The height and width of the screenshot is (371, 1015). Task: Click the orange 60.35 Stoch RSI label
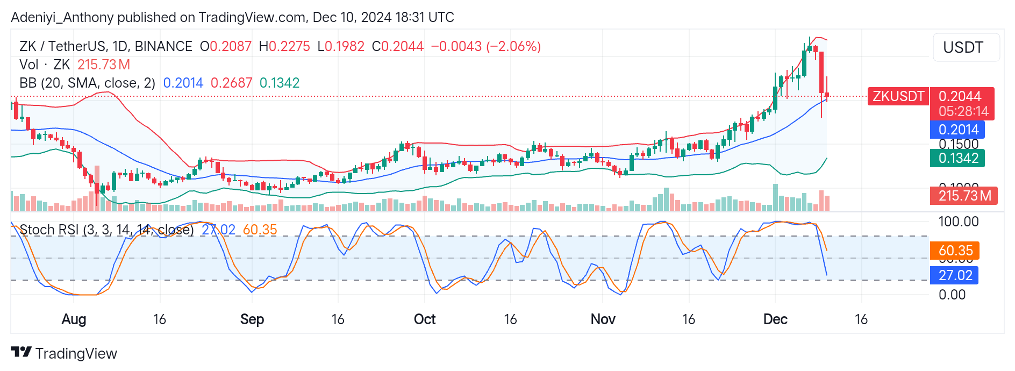pyautogui.click(x=955, y=251)
